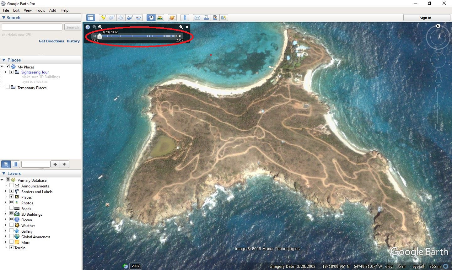Expand the Weather layer tree
452x270 pixels.
(5, 225)
